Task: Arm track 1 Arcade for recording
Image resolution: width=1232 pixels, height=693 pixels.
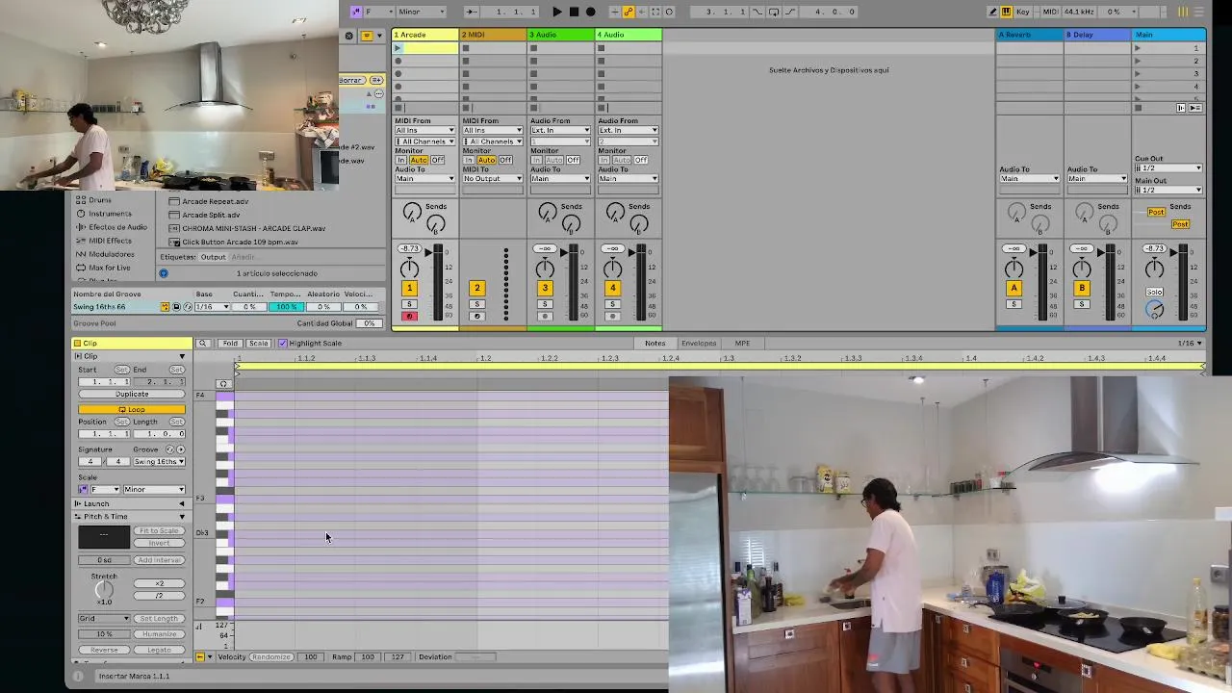Action: point(409,316)
